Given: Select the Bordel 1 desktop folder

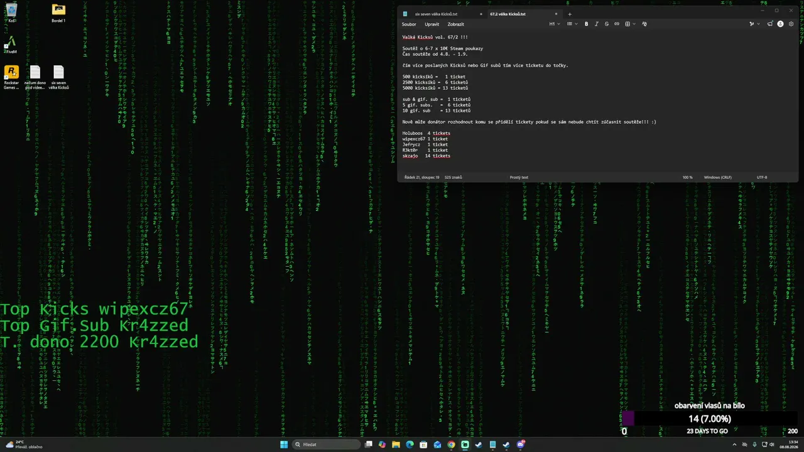Looking at the screenshot, I should [x=58, y=13].
